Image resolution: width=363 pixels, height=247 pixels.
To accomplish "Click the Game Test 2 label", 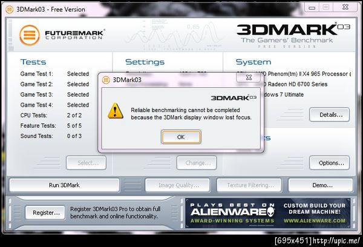I will click(36, 84).
